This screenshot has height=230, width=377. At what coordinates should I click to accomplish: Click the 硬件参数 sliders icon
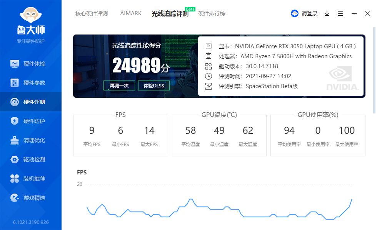pyautogui.click(x=15, y=83)
